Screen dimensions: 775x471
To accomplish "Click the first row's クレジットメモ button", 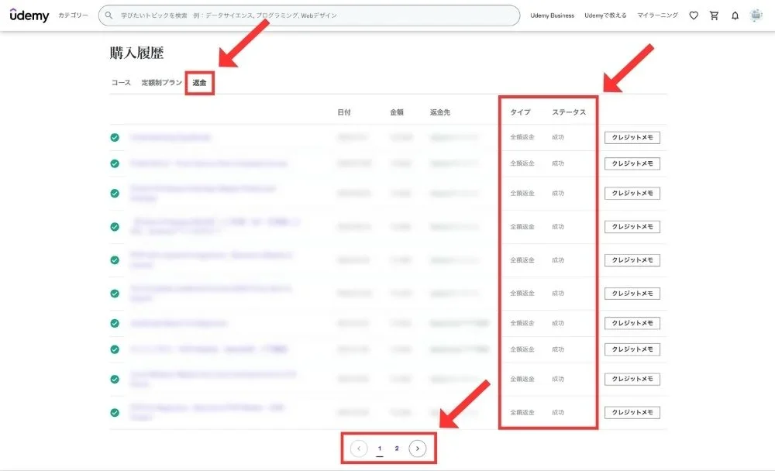I will (632, 138).
